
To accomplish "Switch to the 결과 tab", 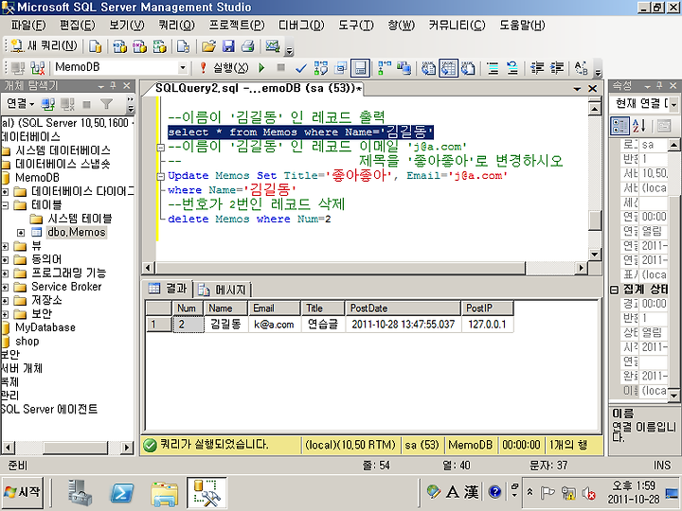I will [168, 288].
